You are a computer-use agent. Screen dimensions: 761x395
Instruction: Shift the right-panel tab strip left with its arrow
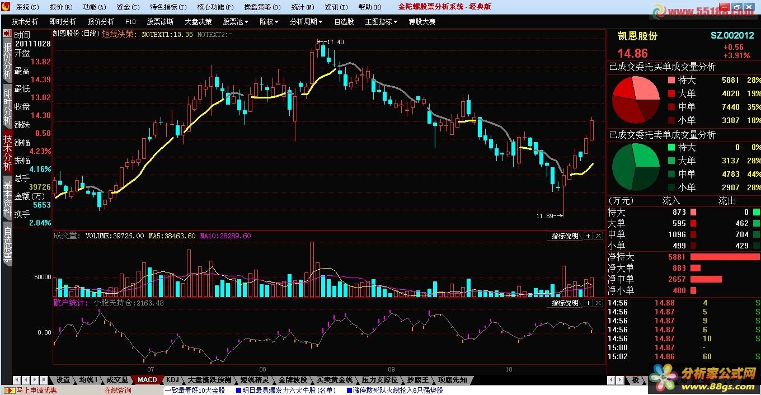point(612,380)
